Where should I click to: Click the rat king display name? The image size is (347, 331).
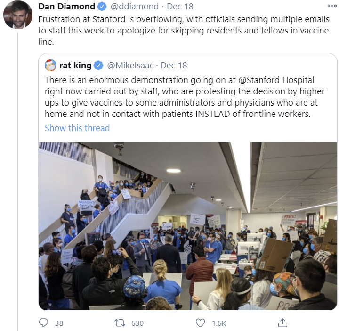(75, 66)
